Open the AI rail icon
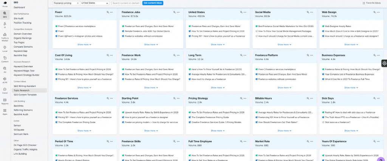 click(x=5, y=25)
